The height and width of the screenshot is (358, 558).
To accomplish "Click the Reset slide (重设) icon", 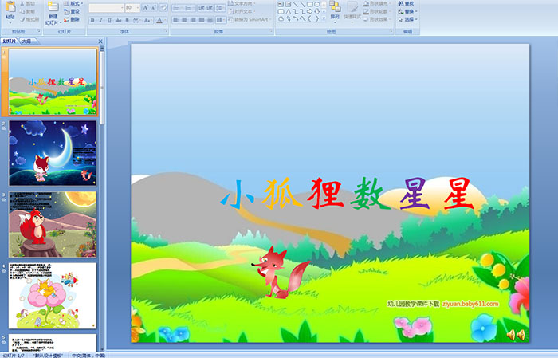I will tap(72, 12).
